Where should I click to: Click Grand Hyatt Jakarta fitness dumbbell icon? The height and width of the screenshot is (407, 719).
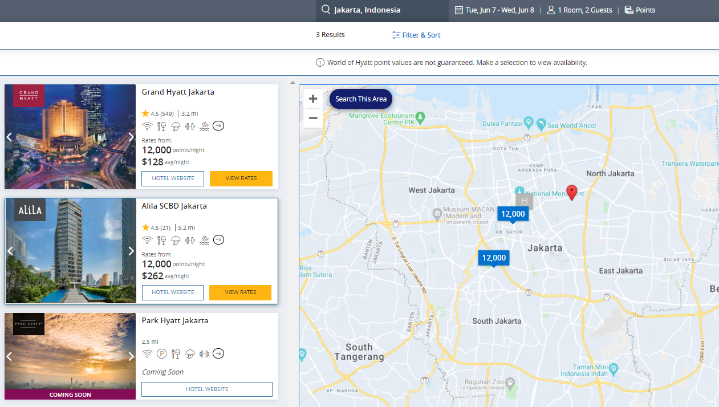pos(190,126)
